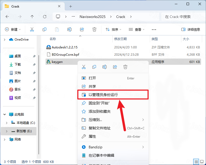Viewport: 206px width, 165px height.
Task: Expand the New Volume (E:) node
Action: pos(7,131)
